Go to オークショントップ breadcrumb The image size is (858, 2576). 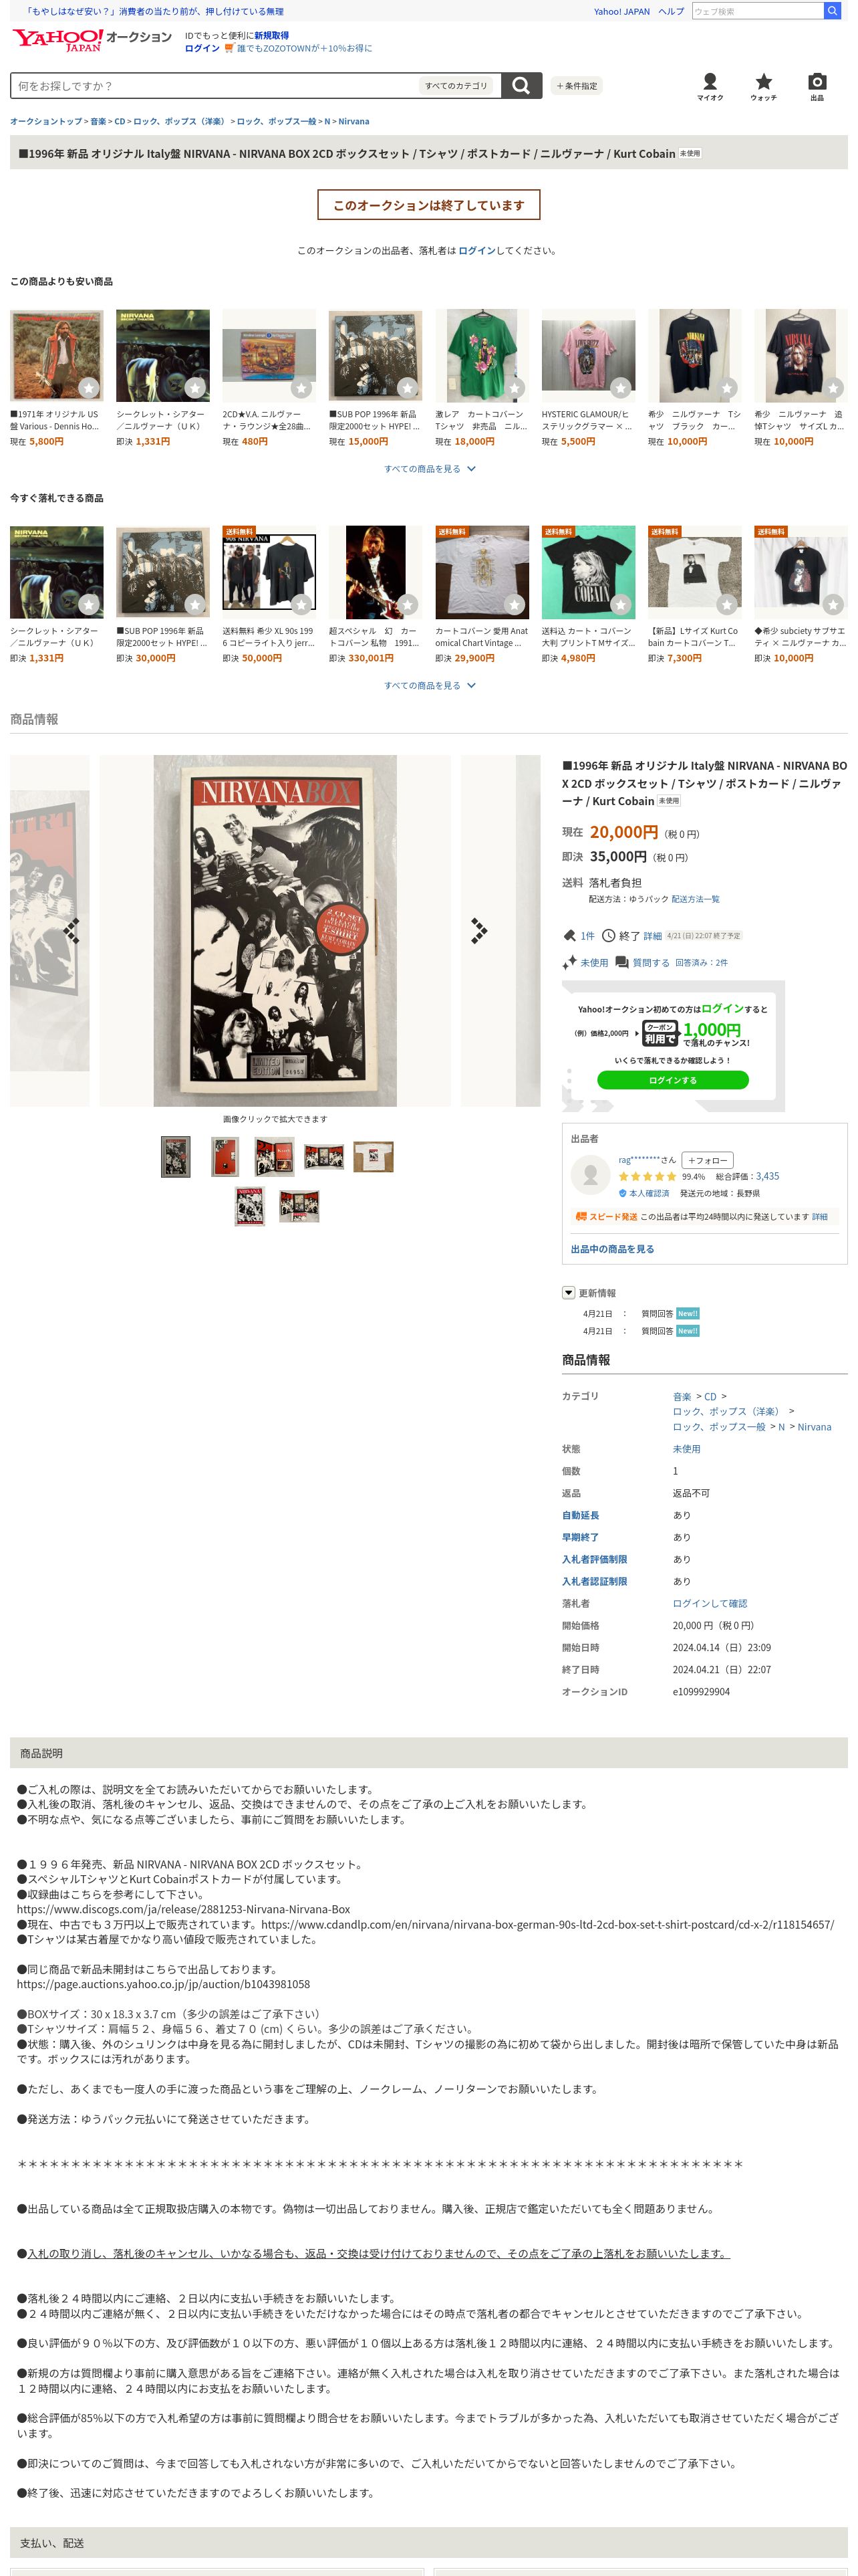[x=46, y=122]
